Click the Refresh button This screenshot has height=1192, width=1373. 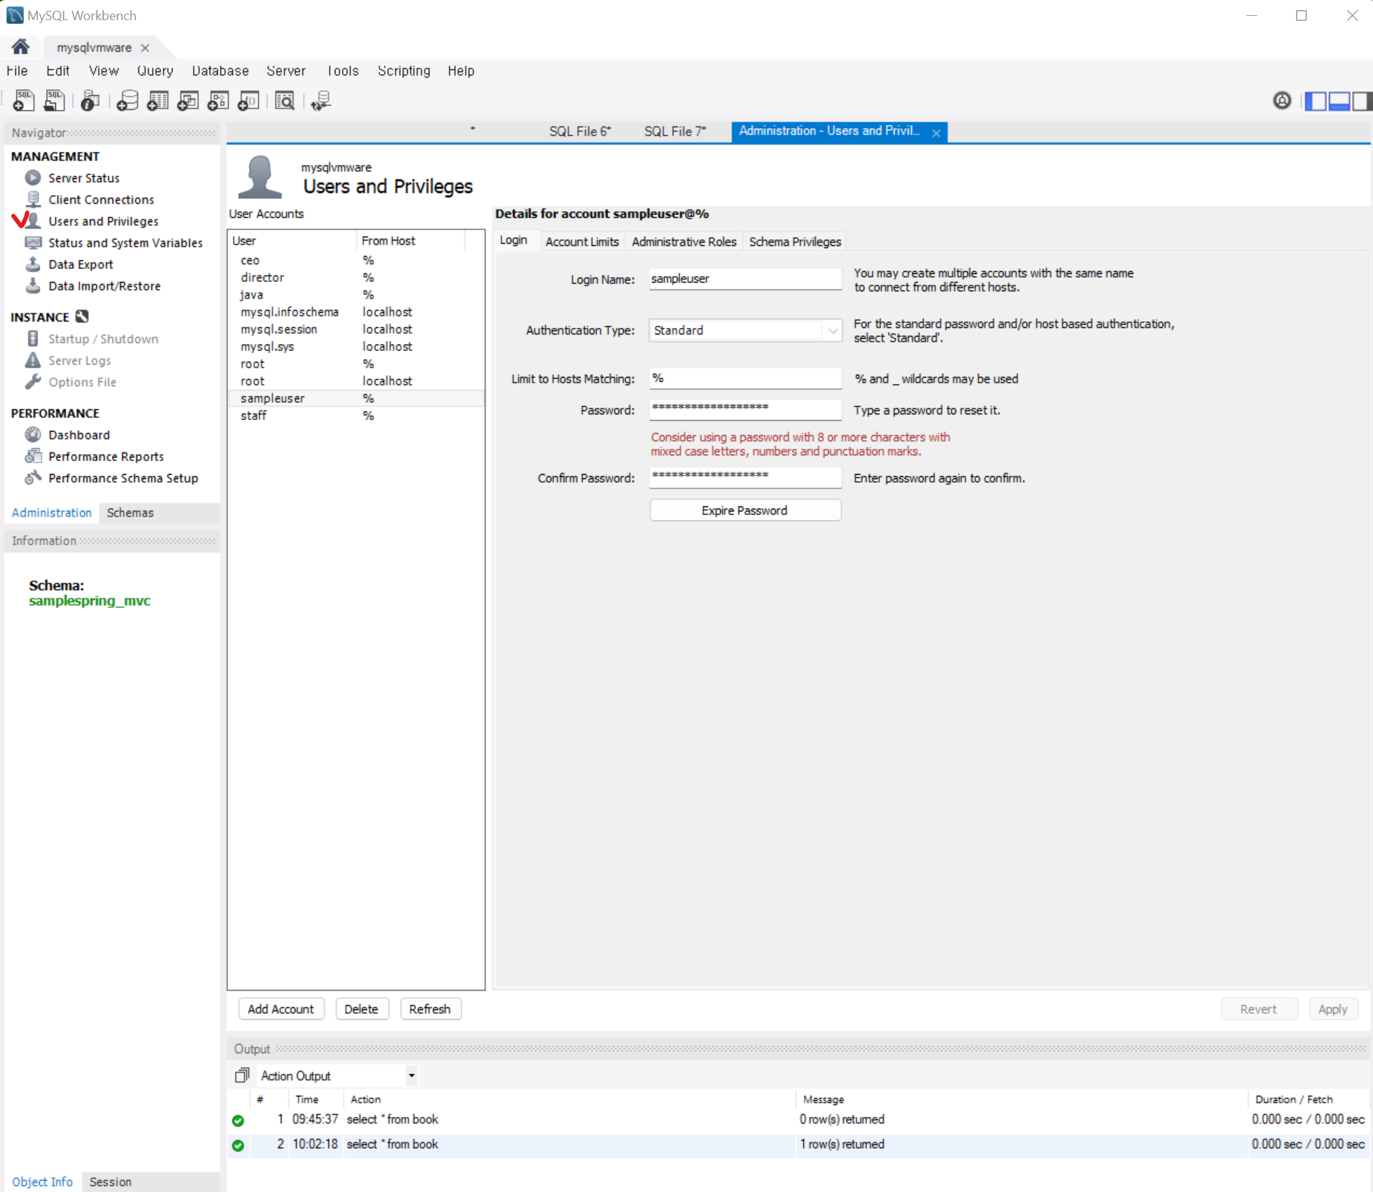click(430, 1009)
